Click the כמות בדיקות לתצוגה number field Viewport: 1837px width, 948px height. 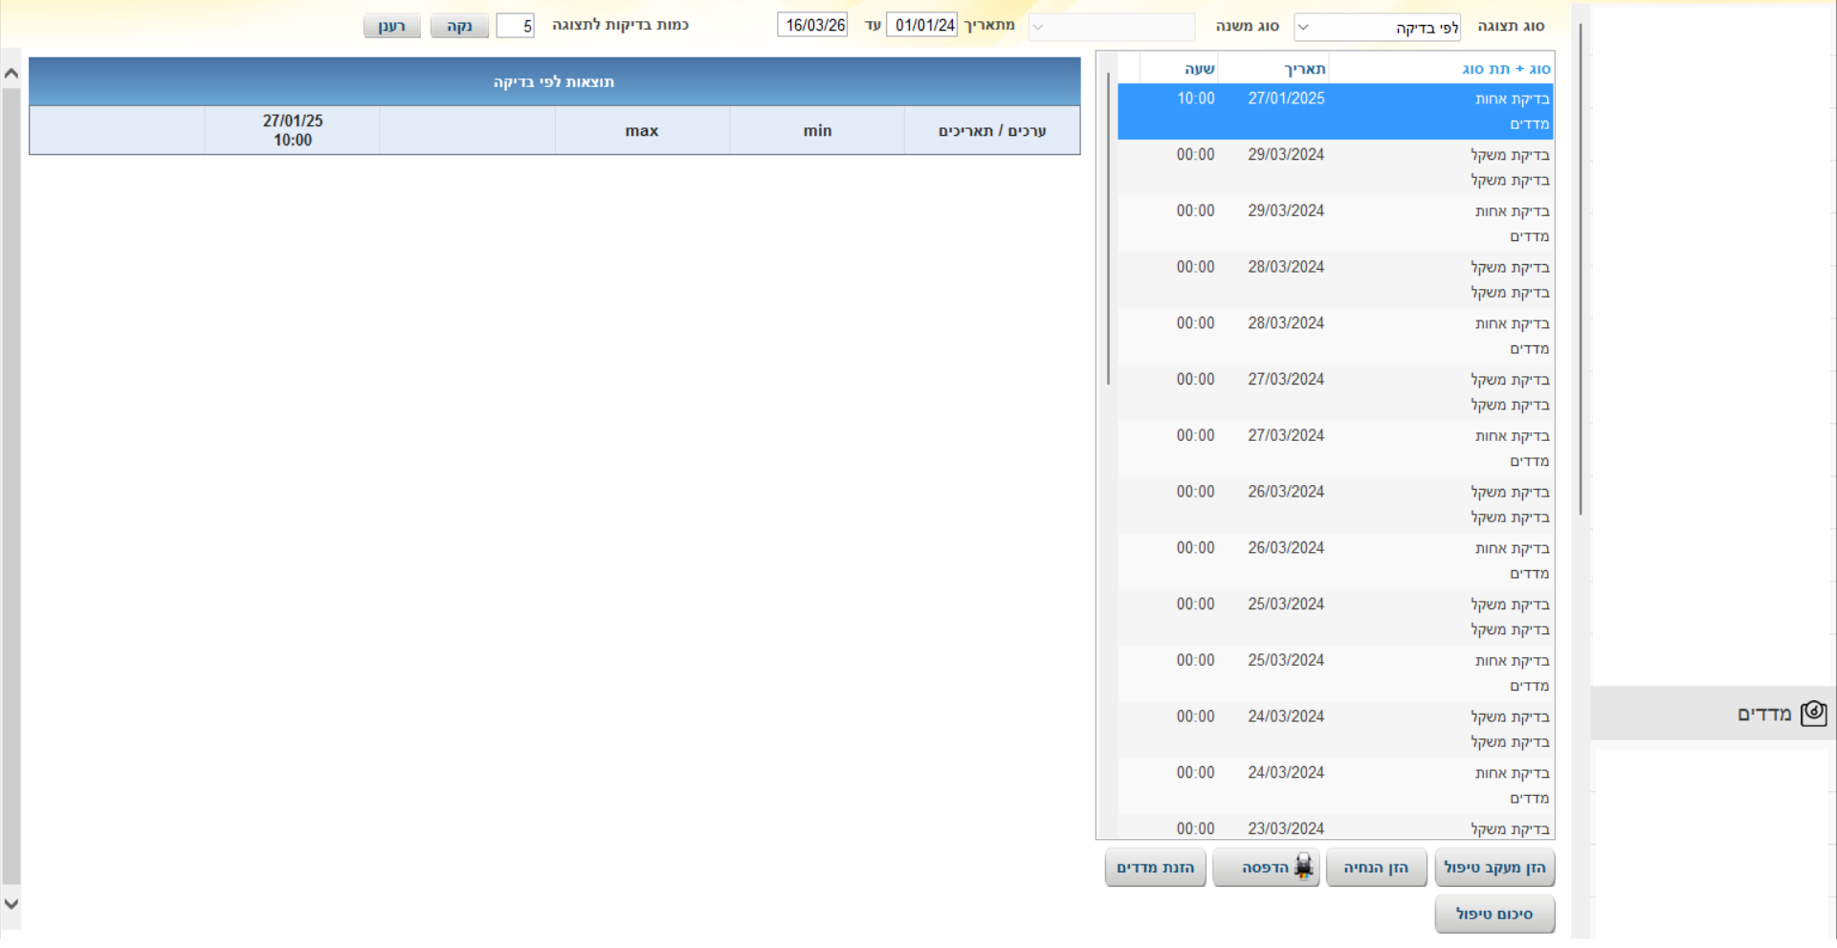(x=515, y=26)
